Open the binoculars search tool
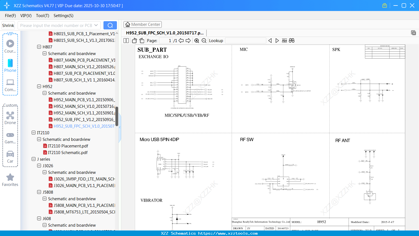419x236 pixels. coord(292,40)
